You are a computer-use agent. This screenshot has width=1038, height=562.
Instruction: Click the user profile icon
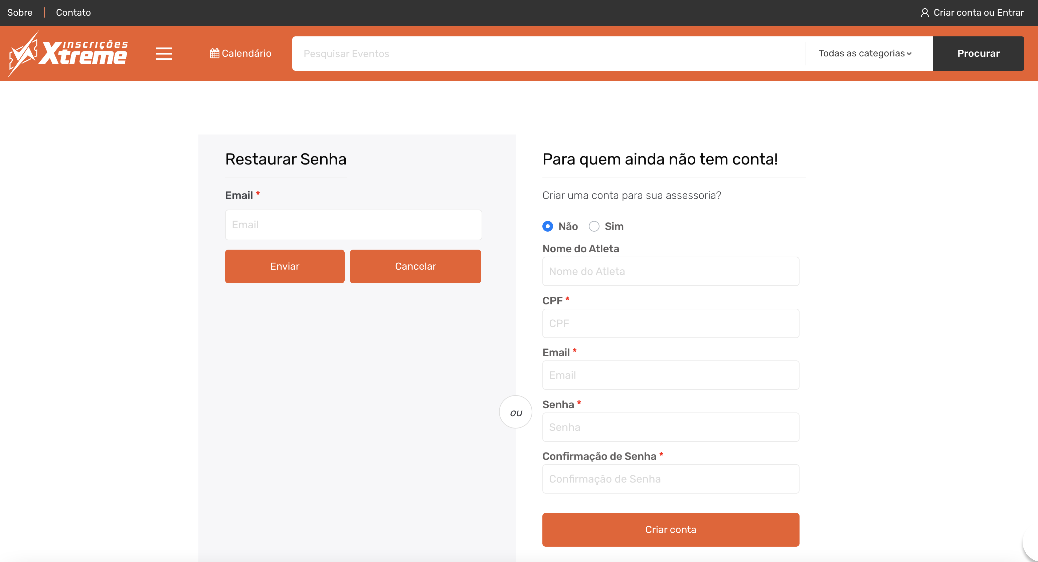pos(924,12)
